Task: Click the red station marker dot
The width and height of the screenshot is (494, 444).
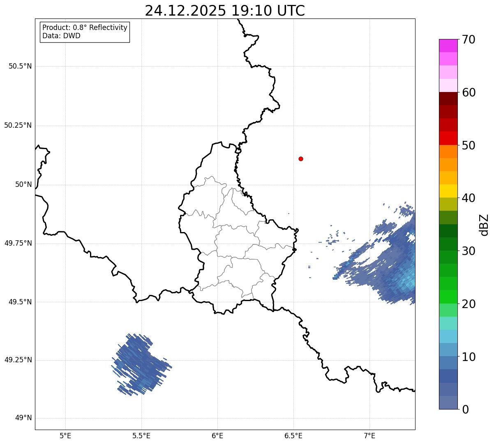Action: [301, 159]
